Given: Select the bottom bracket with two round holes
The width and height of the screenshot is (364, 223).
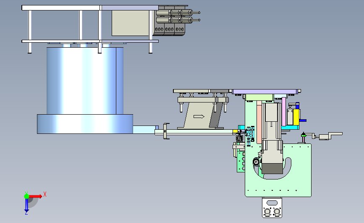Looking at the screenshot, I should (272, 207).
